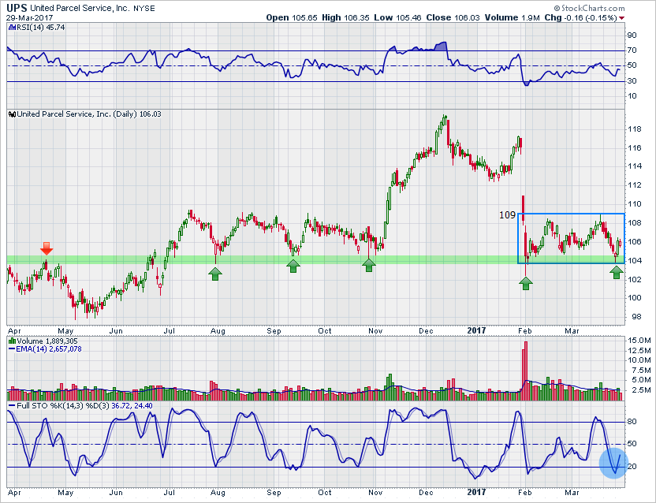Click the 10.0M volume axis label
This screenshot has height=503, width=656.
pos(639,360)
